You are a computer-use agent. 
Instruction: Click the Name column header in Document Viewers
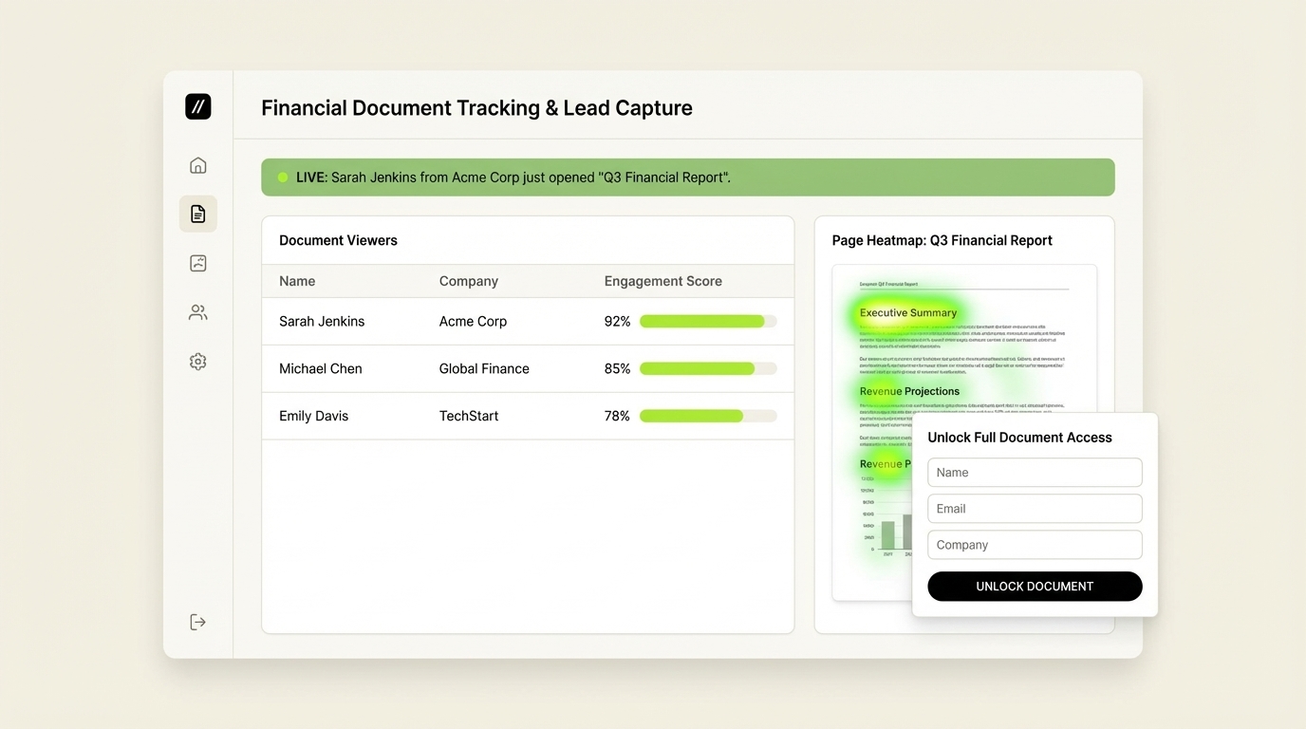coord(297,281)
